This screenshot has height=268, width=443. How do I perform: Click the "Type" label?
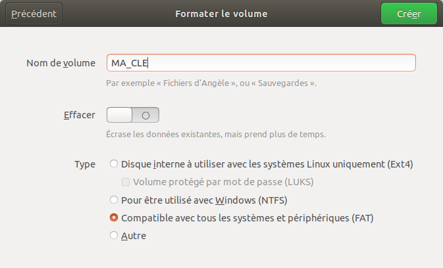85,164
